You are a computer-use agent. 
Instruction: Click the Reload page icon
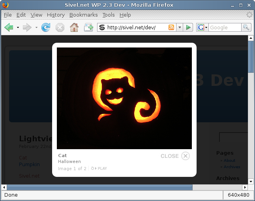(46, 27)
